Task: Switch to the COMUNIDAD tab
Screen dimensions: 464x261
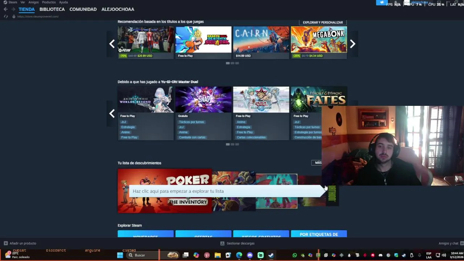Action: pyautogui.click(x=83, y=9)
